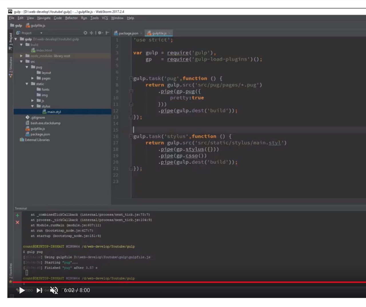
Task: Click the bash.exe.stackdump file icon
Action: (x=27, y=123)
